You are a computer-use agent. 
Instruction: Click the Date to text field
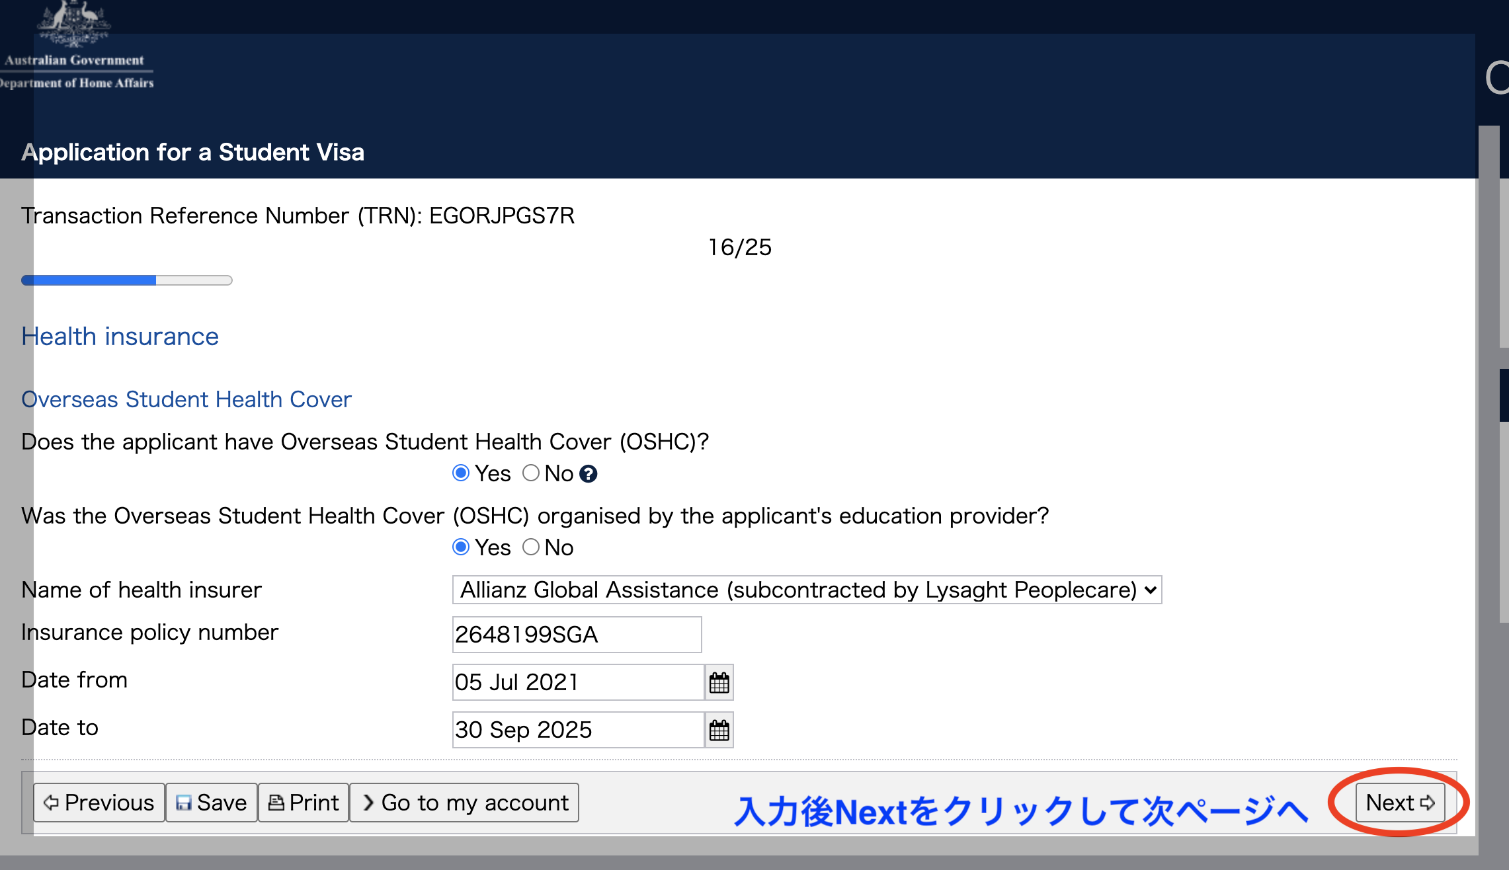[577, 730]
